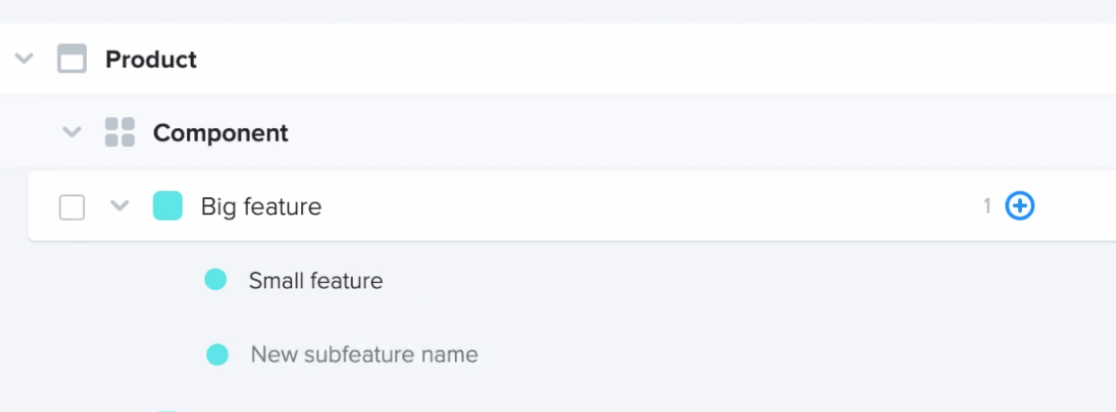
Task: Add a subfeature with the blue plus icon
Action: (1020, 206)
